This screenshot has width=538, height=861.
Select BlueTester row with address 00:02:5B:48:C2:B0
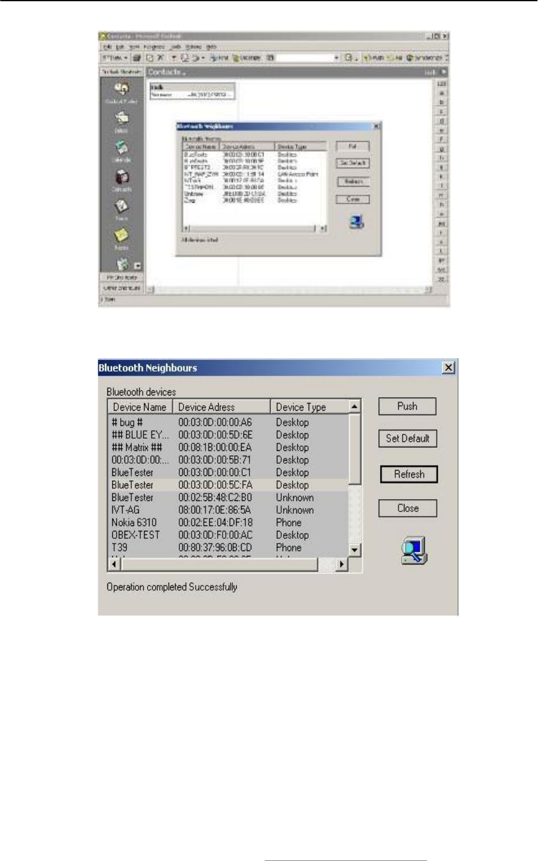228,497
